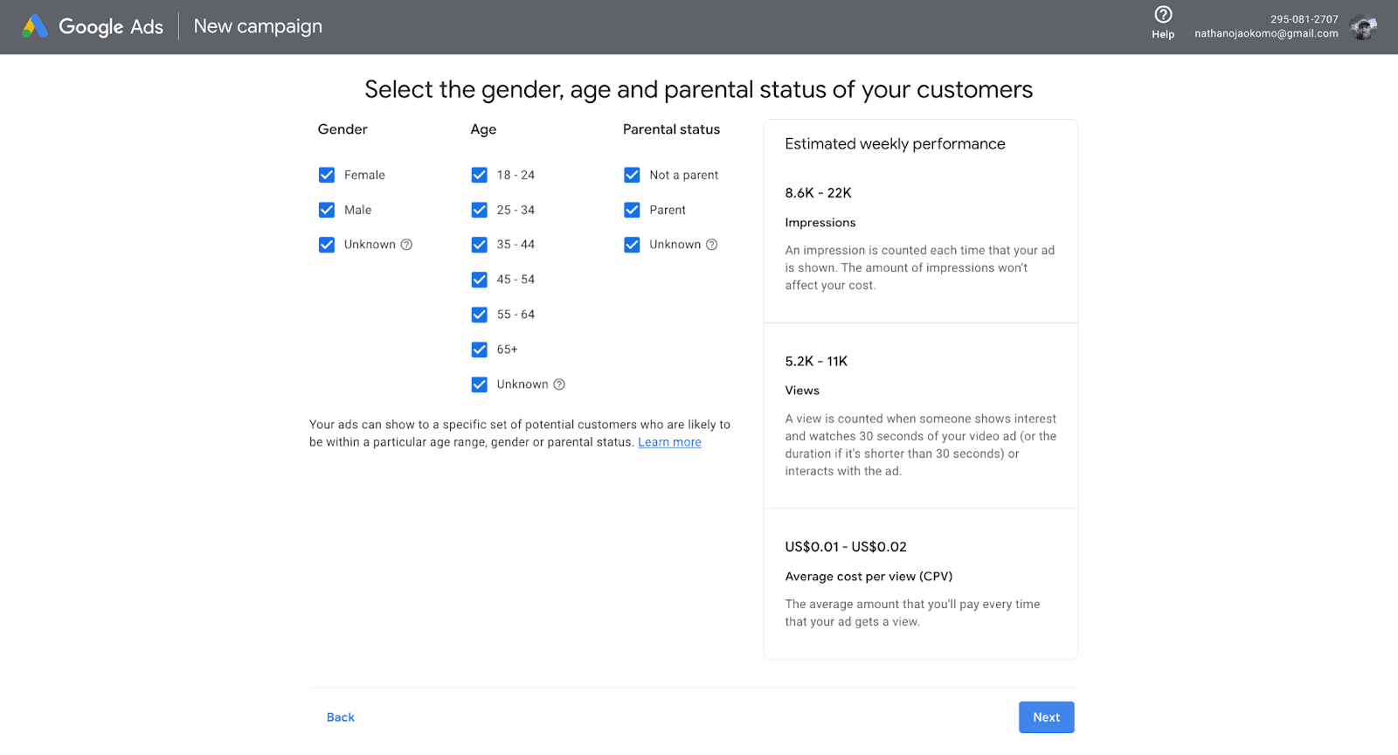Uncheck the 55 - 64 age checkbox

point(479,315)
